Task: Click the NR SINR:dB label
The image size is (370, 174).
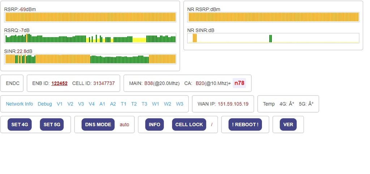Action: [x=201, y=30]
